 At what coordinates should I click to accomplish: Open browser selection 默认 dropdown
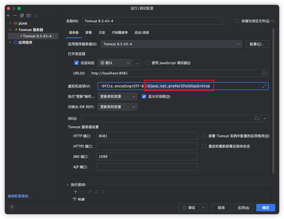pos(115,63)
